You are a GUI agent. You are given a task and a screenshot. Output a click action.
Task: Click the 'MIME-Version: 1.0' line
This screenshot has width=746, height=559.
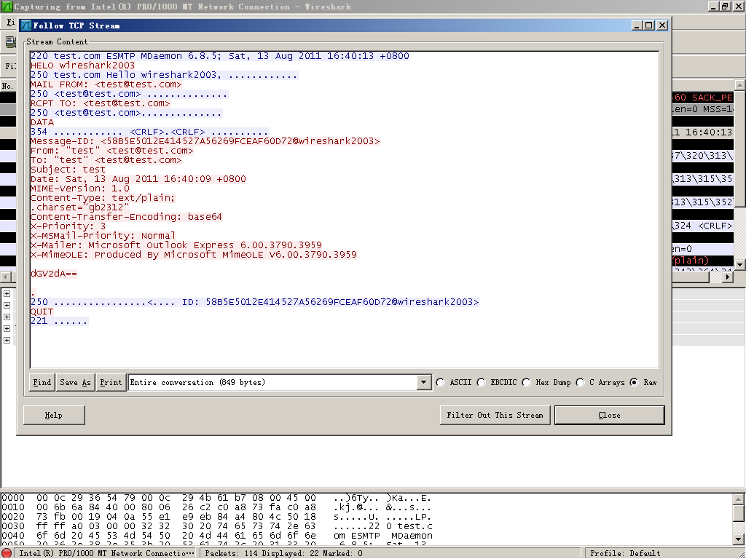[x=80, y=189]
